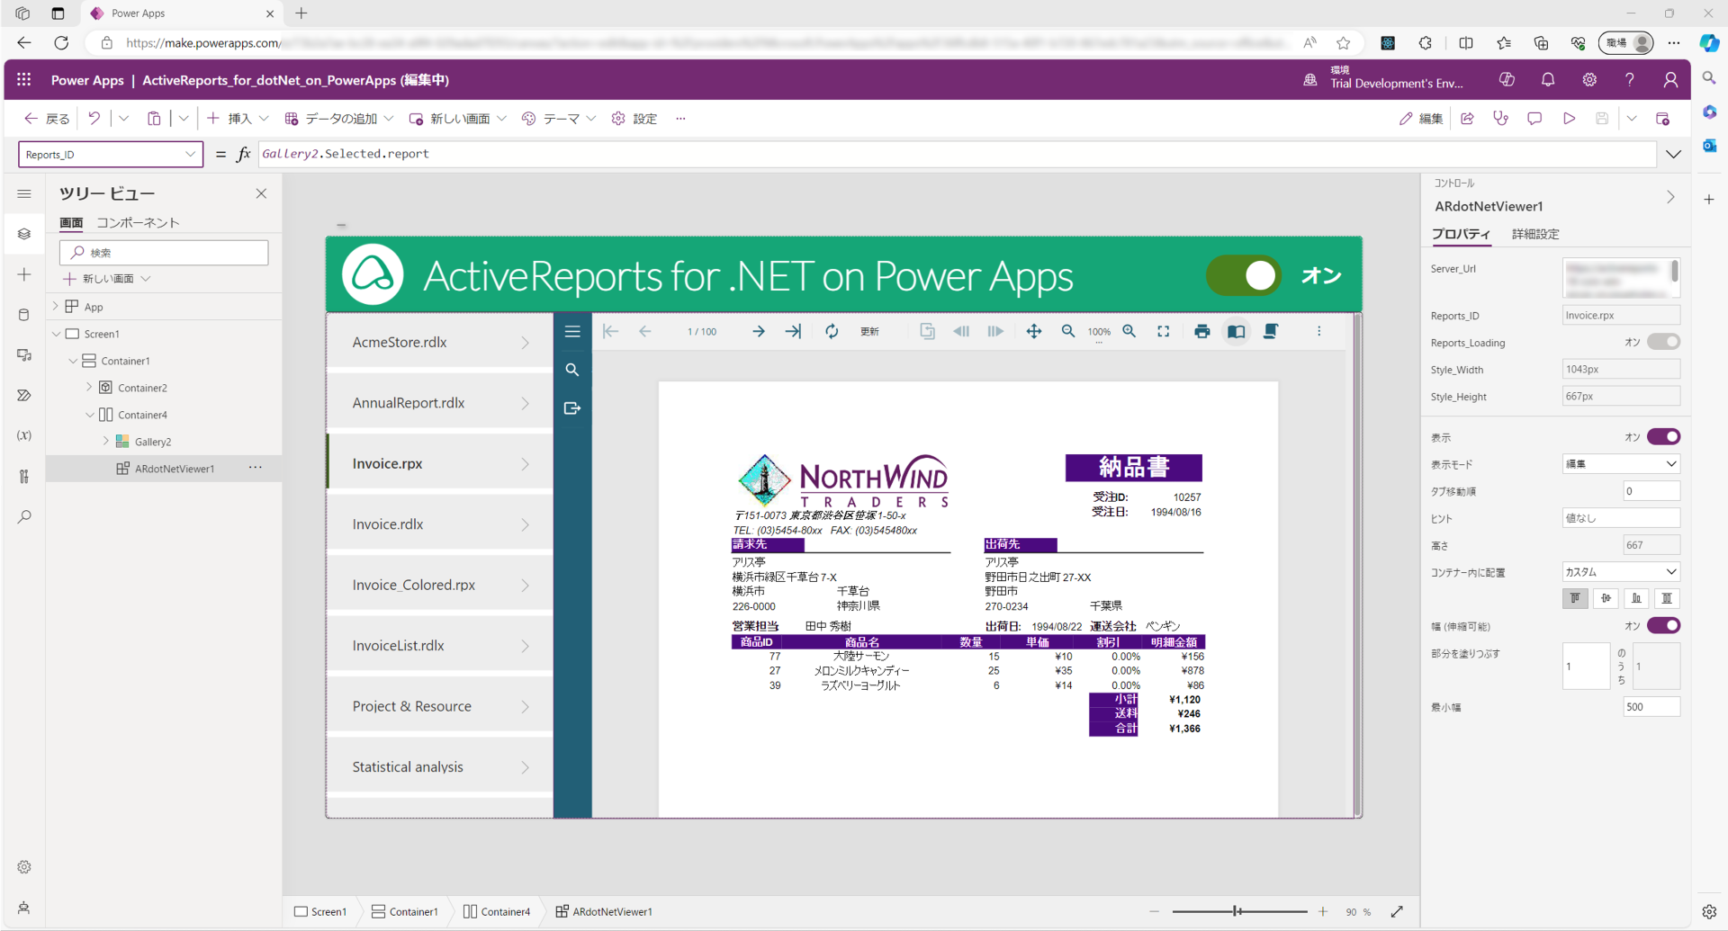
Task: Open viewer search panel magnifier
Action: tap(572, 370)
